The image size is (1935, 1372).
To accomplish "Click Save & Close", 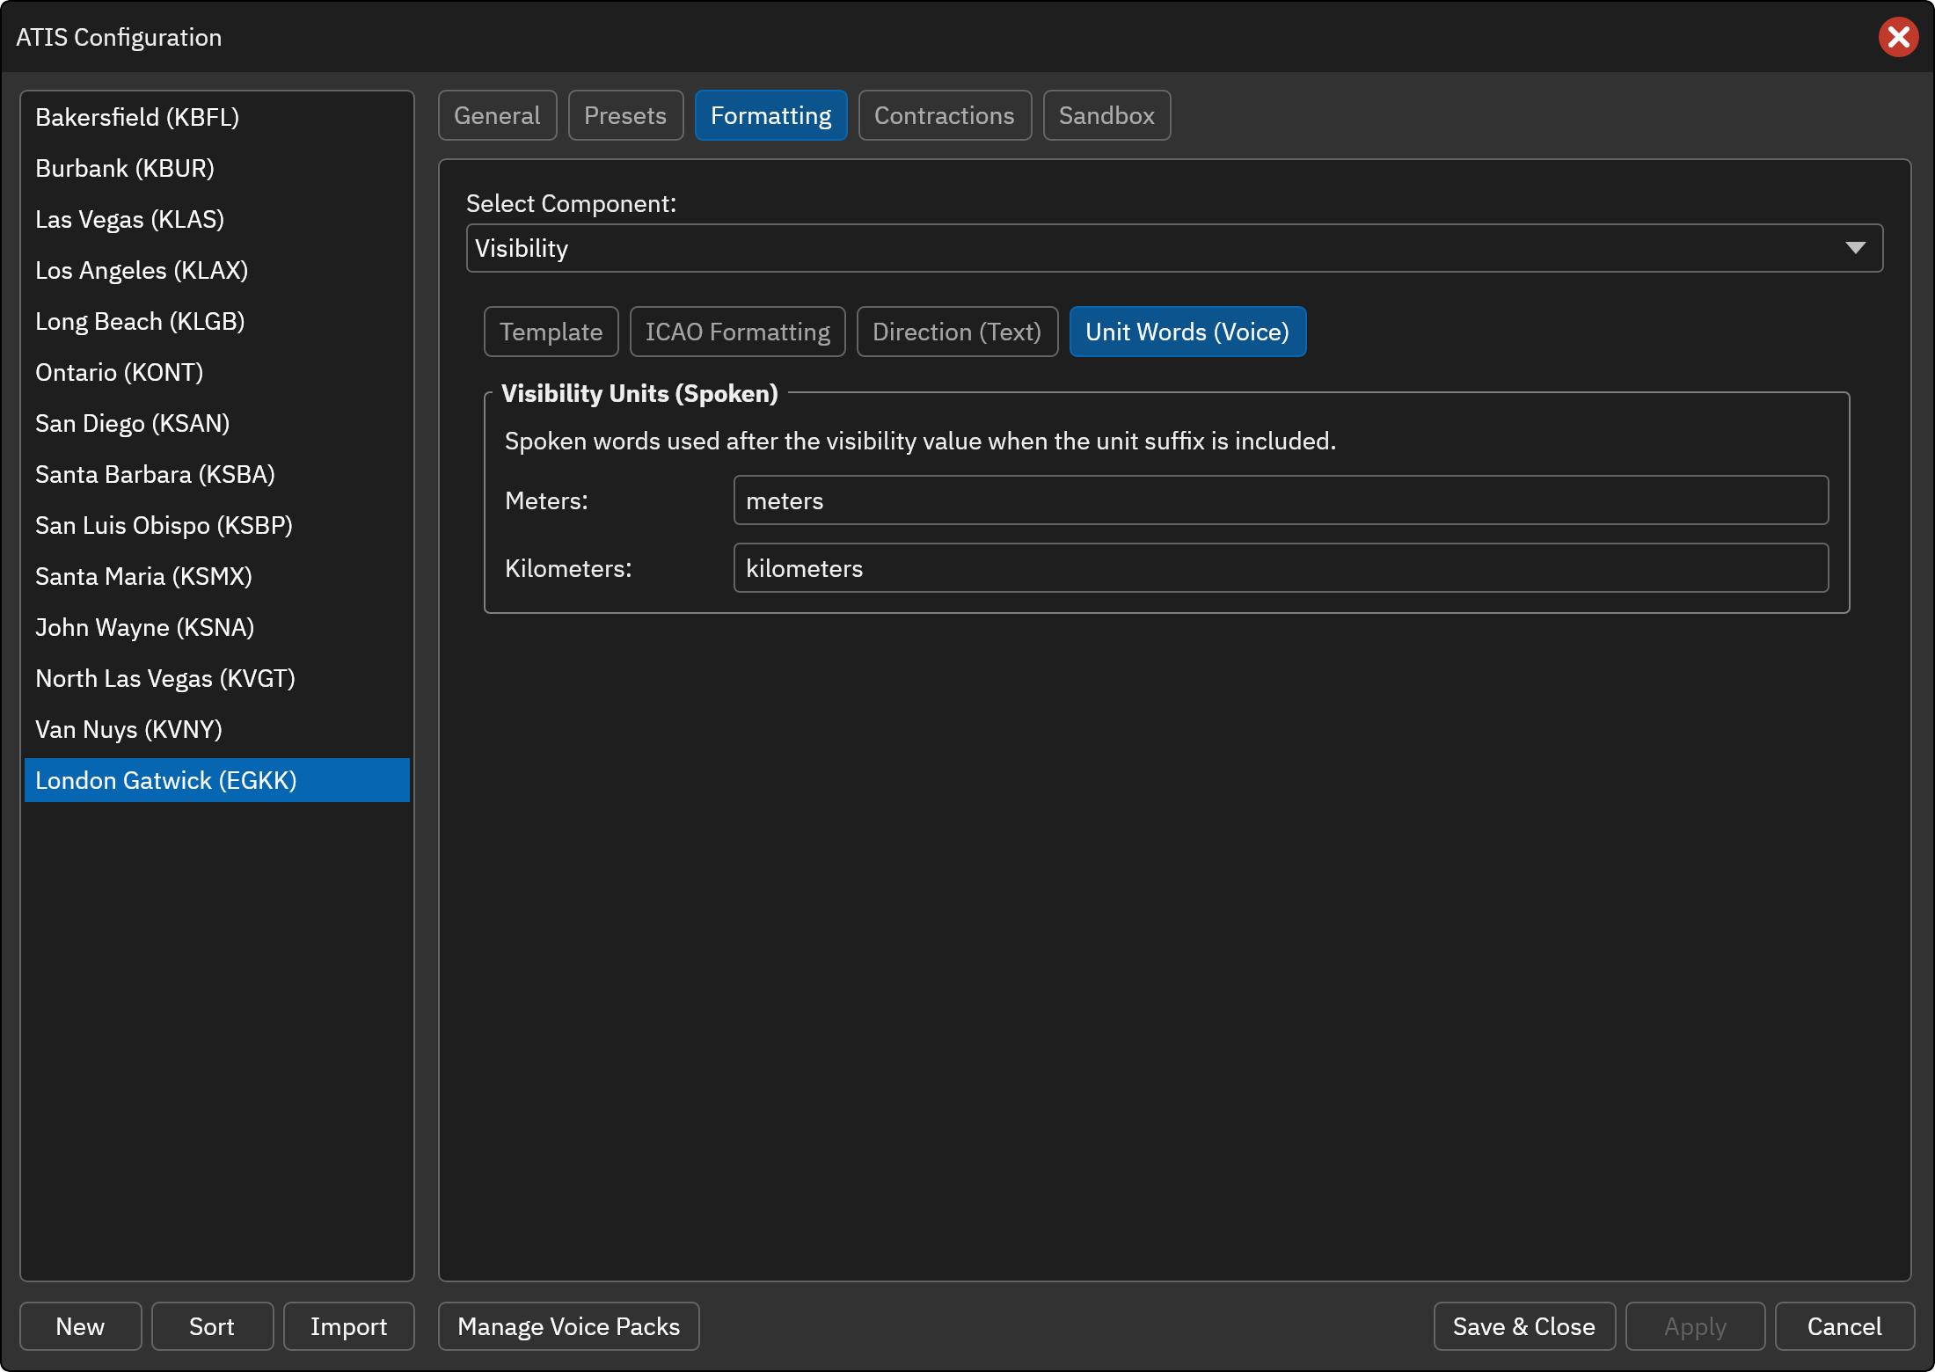I will (1524, 1326).
